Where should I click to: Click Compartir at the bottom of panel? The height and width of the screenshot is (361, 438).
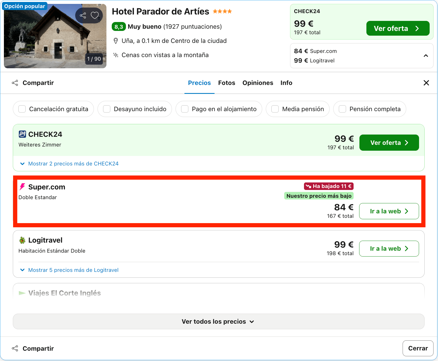[33, 348]
